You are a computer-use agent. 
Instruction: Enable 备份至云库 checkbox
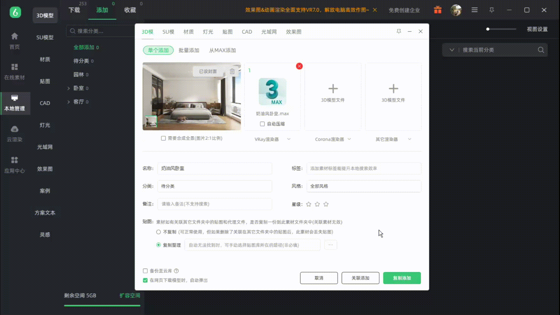(x=145, y=271)
